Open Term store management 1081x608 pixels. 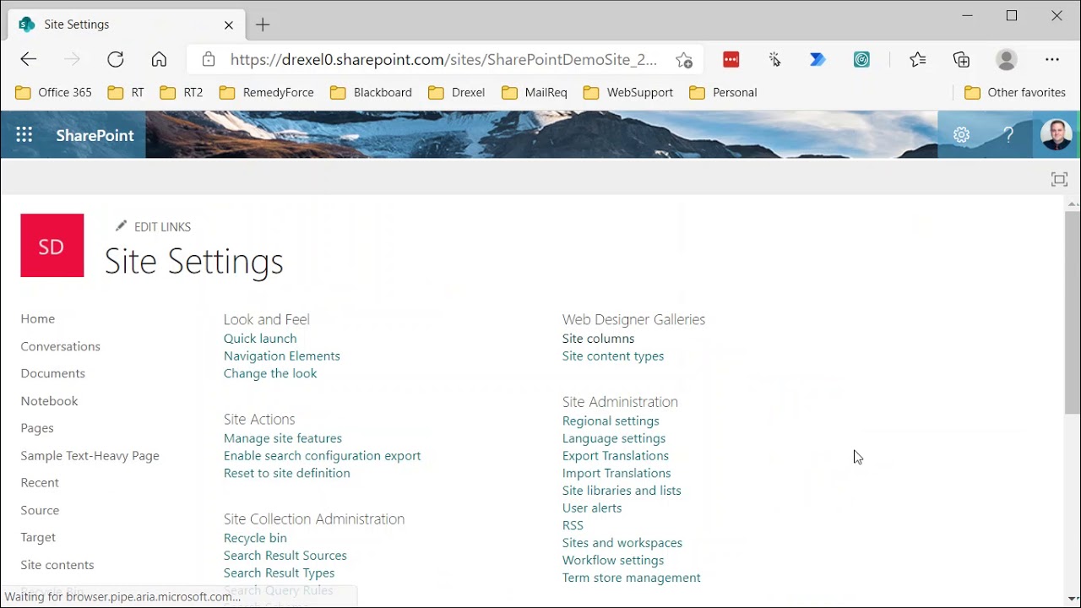pos(632,578)
